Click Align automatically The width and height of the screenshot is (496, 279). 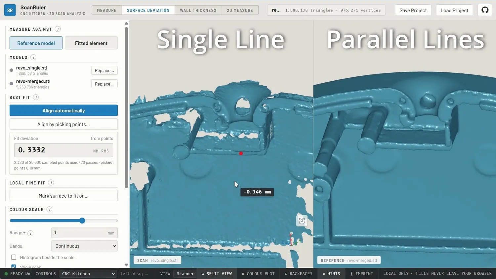click(63, 110)
